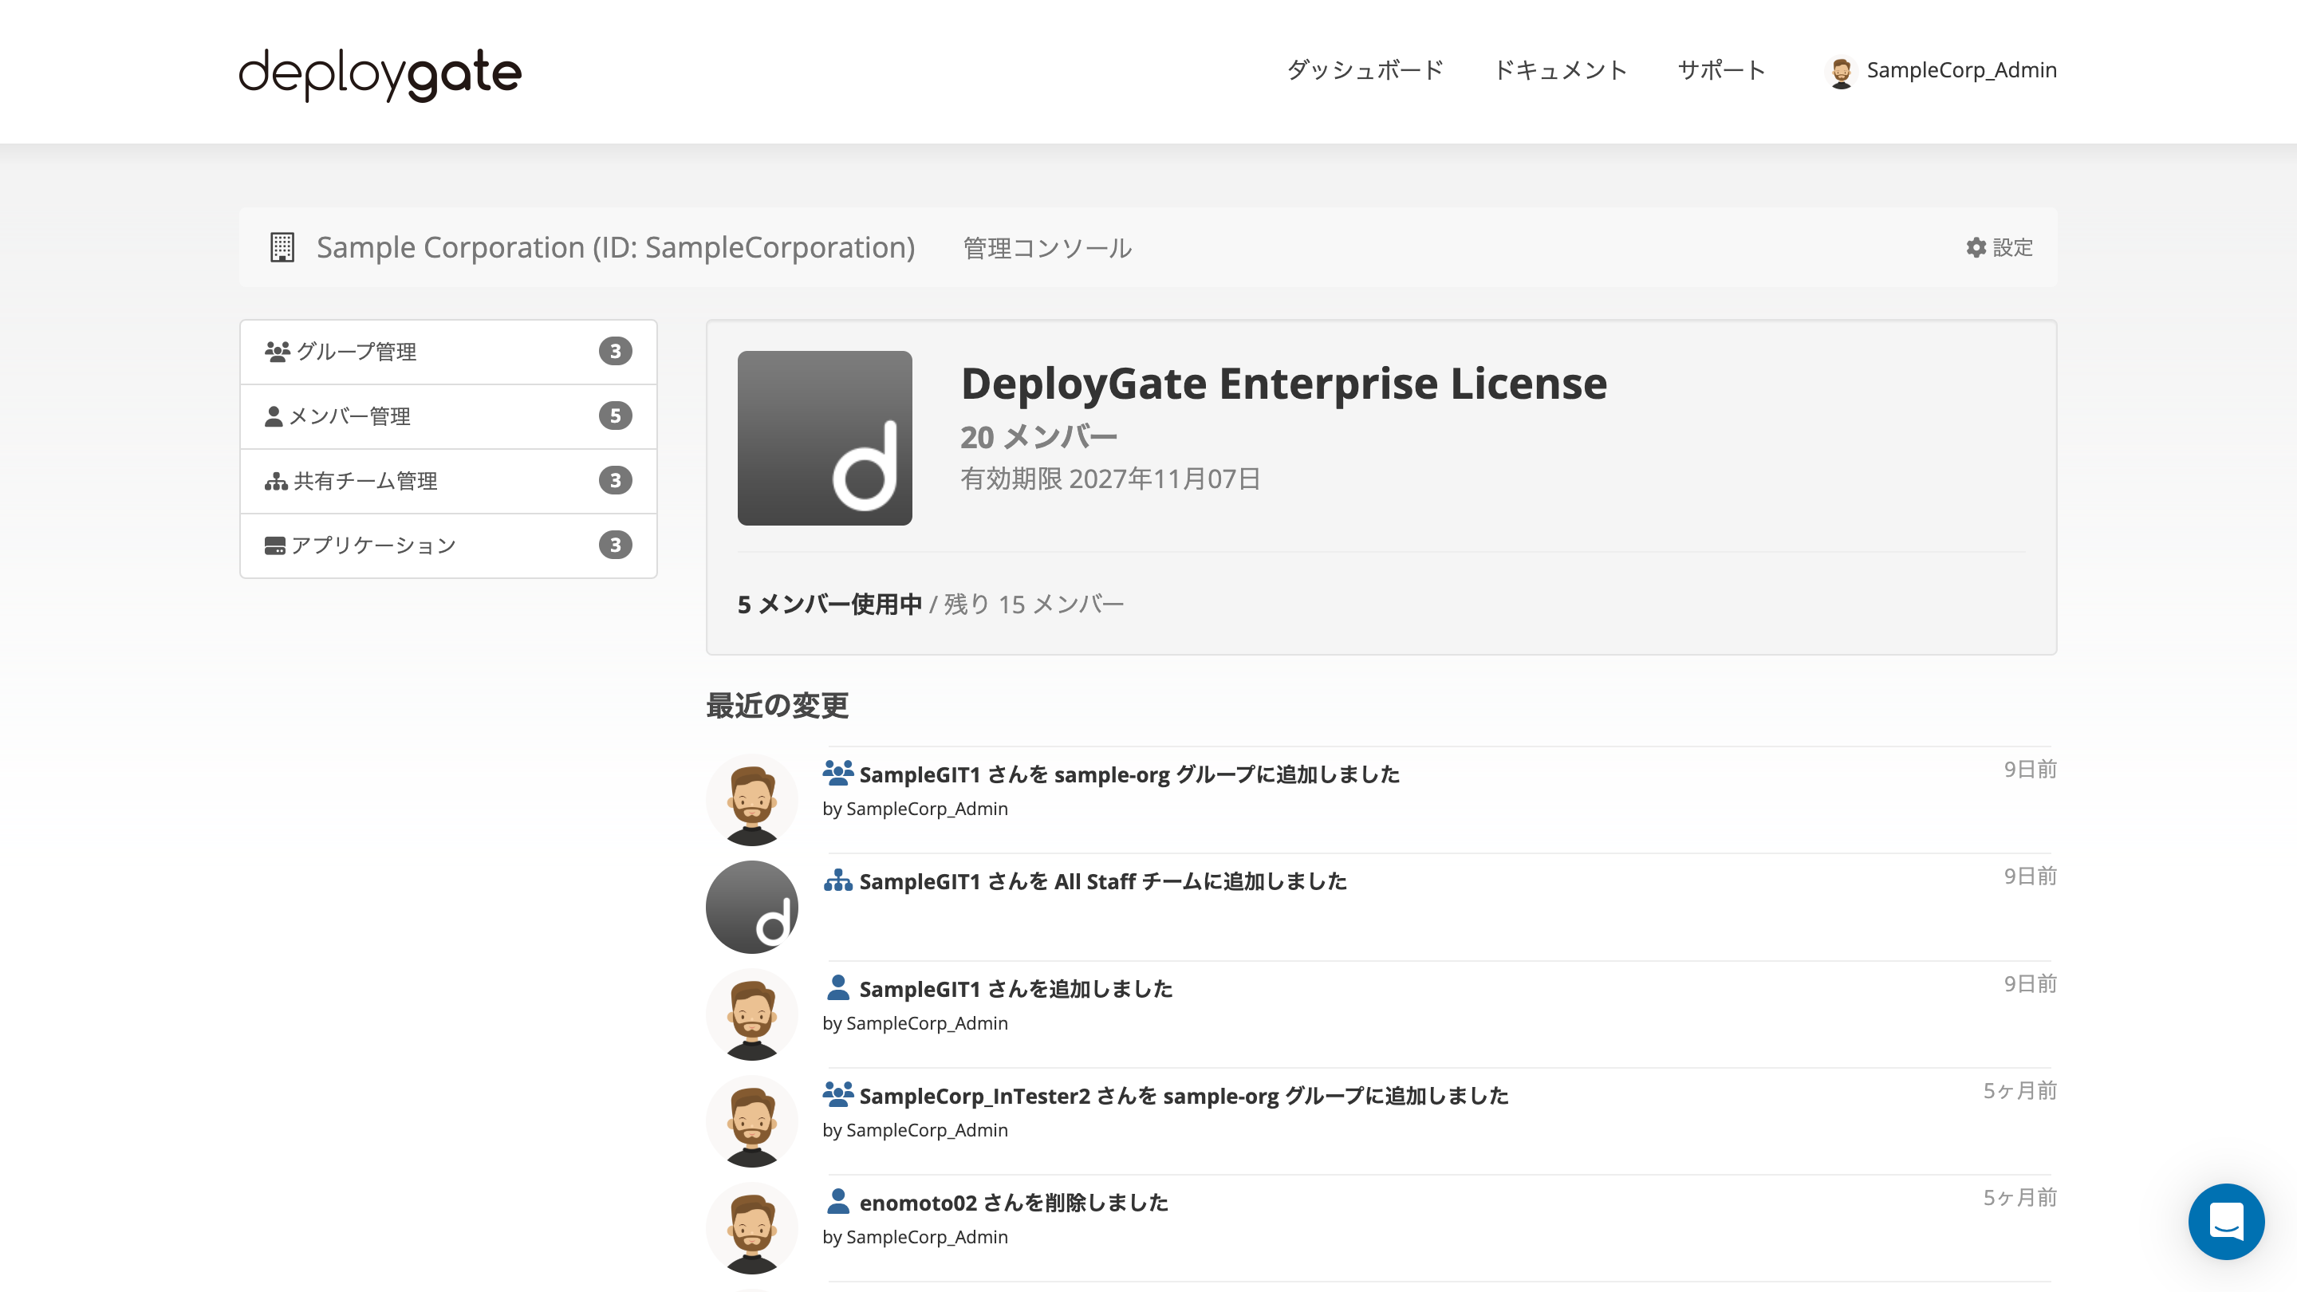Click team icon on All Staff entry
The height and width of the screenshot is (1292, 2297).
837,880
